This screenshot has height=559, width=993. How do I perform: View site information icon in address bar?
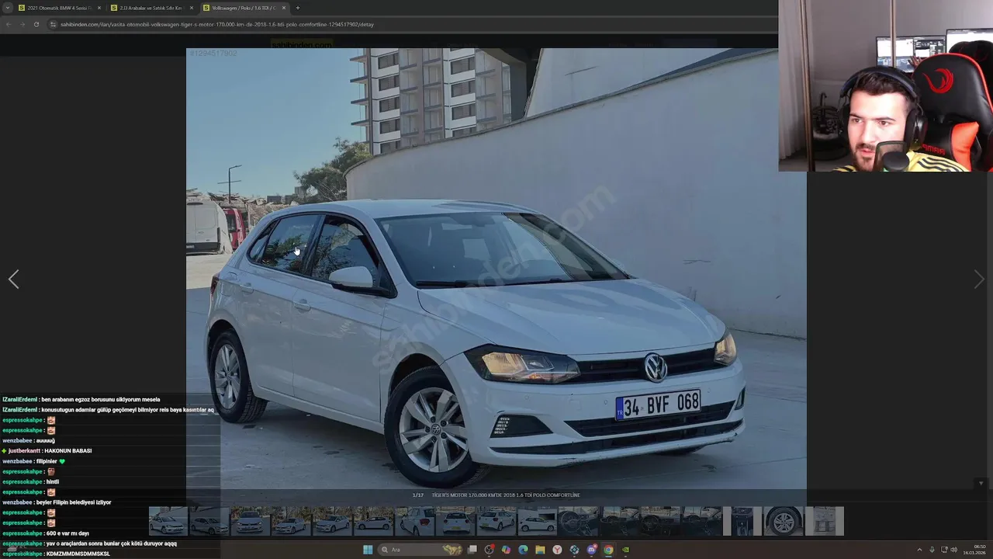coord(54,24)
